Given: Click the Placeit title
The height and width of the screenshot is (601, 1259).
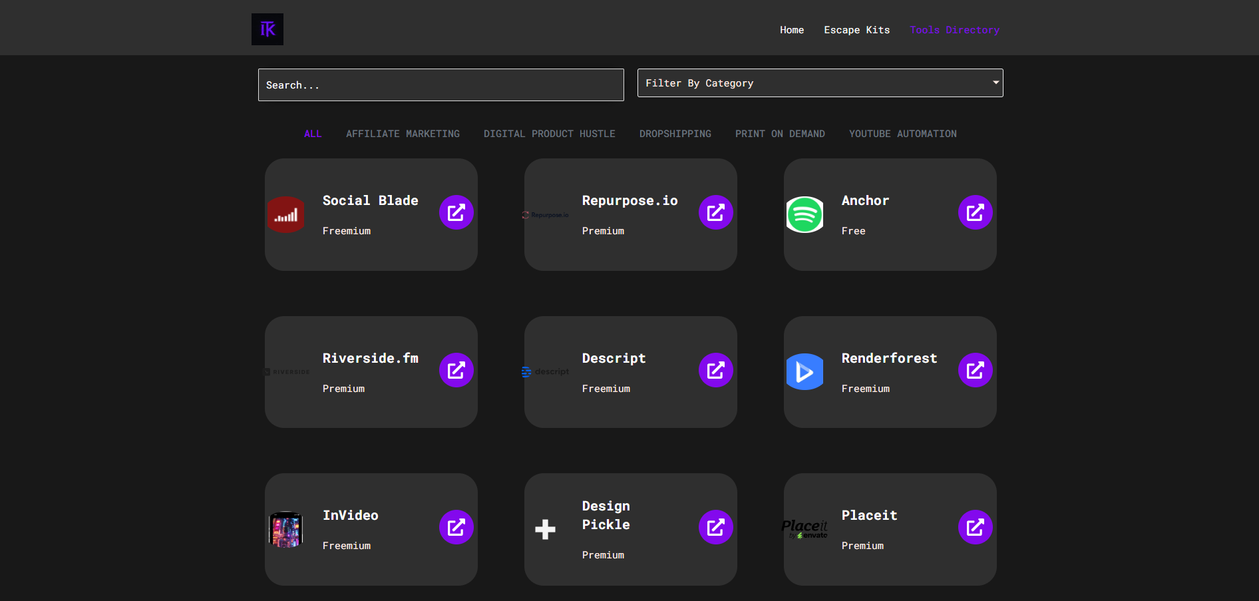Looking at the screenshot, I should (x=870, y=515).
